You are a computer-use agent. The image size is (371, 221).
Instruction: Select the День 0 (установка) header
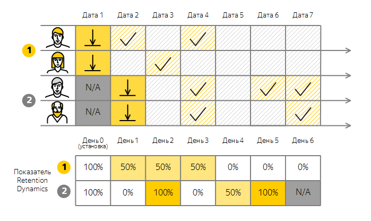coord(93,143)
